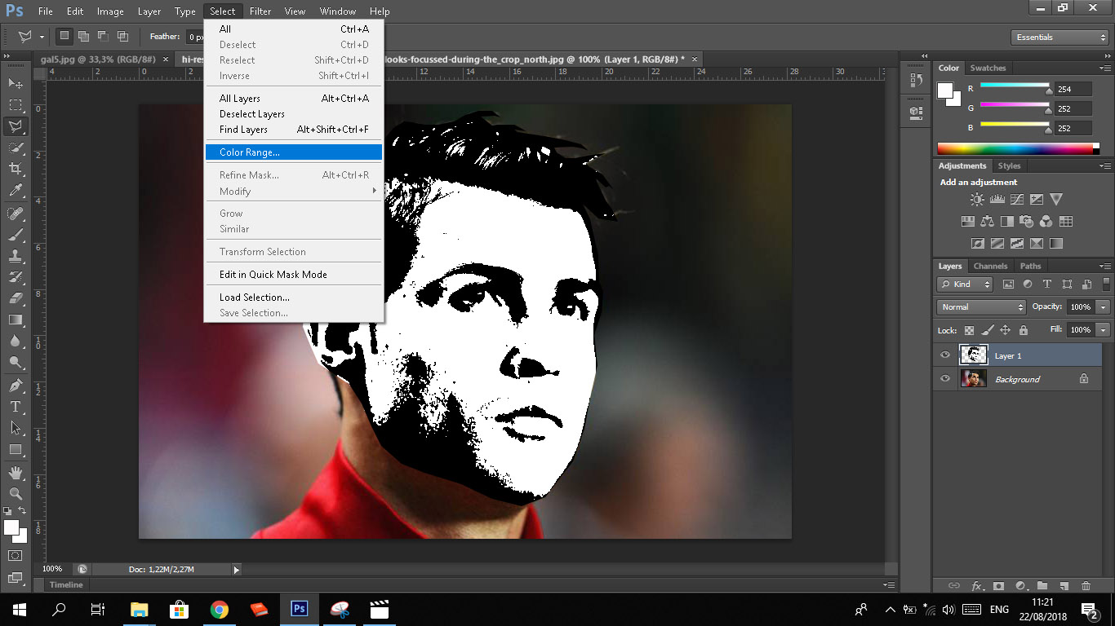The height and width of the screenshot is (626, 1115).
Task: Open the Normal blend mode dropdown
Action: pos(982,307)
